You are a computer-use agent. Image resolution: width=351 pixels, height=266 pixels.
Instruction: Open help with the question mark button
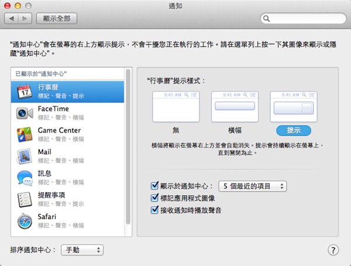coord(333,250)
